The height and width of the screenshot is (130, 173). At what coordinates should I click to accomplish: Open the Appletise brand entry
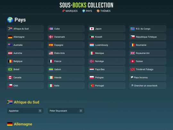click(25, 111)
